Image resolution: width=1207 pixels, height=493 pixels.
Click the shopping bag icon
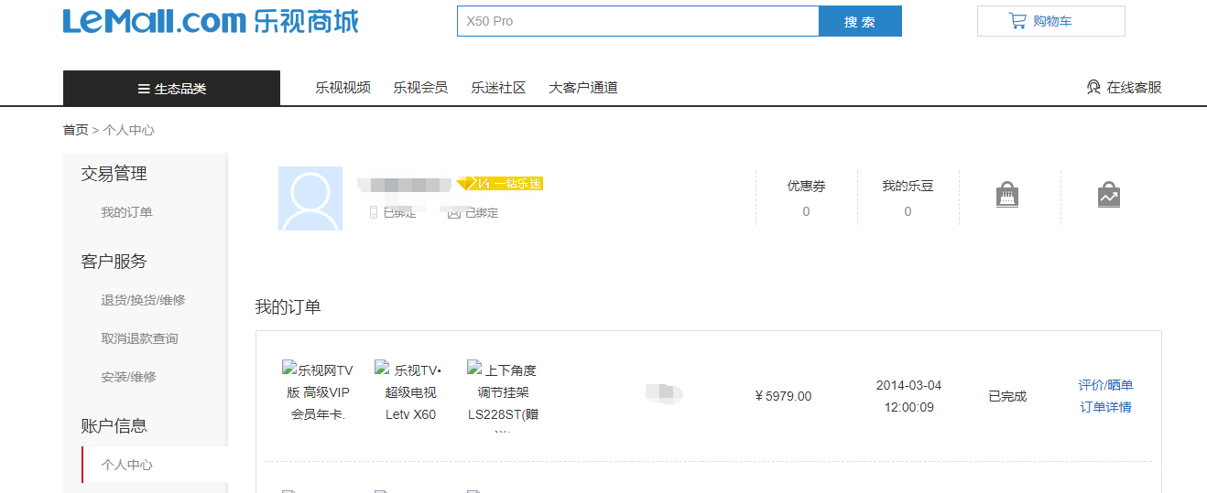click(1007, 195)
